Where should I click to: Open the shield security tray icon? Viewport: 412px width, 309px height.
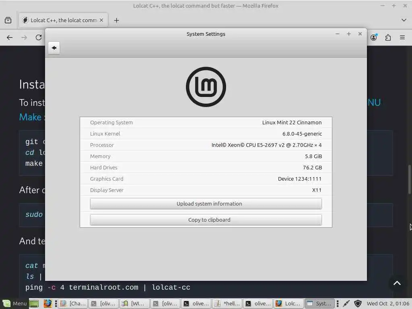pos(358,303)
